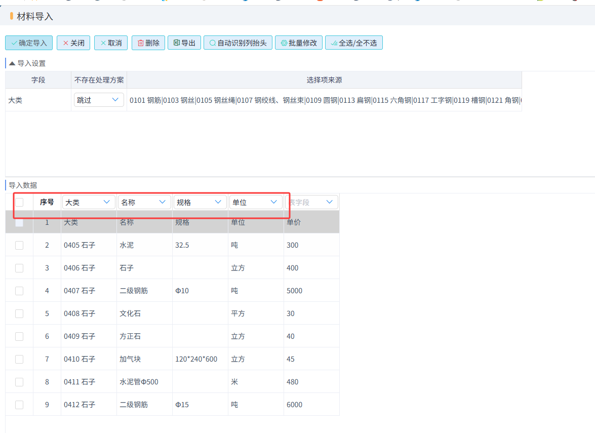The height and width of the screenshot is (433, 595).
Task: Click the 0405 石子 category cell
Action: point(89,245)
